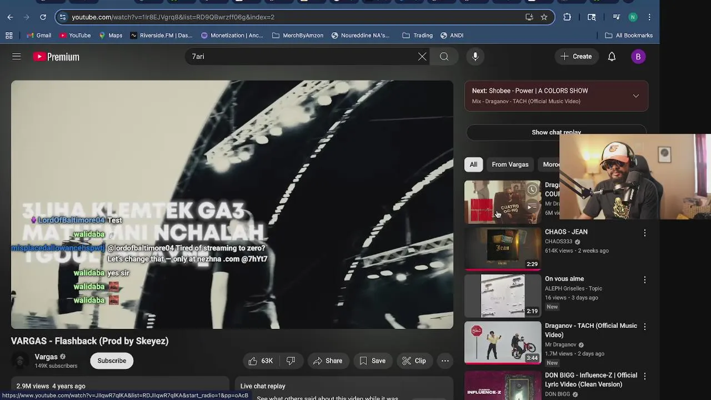Viewport: 711px width, 400px height.
Task: Open Chrome profile avatar in toolbar
Action: pyautogui.click(x=633, y=17)
